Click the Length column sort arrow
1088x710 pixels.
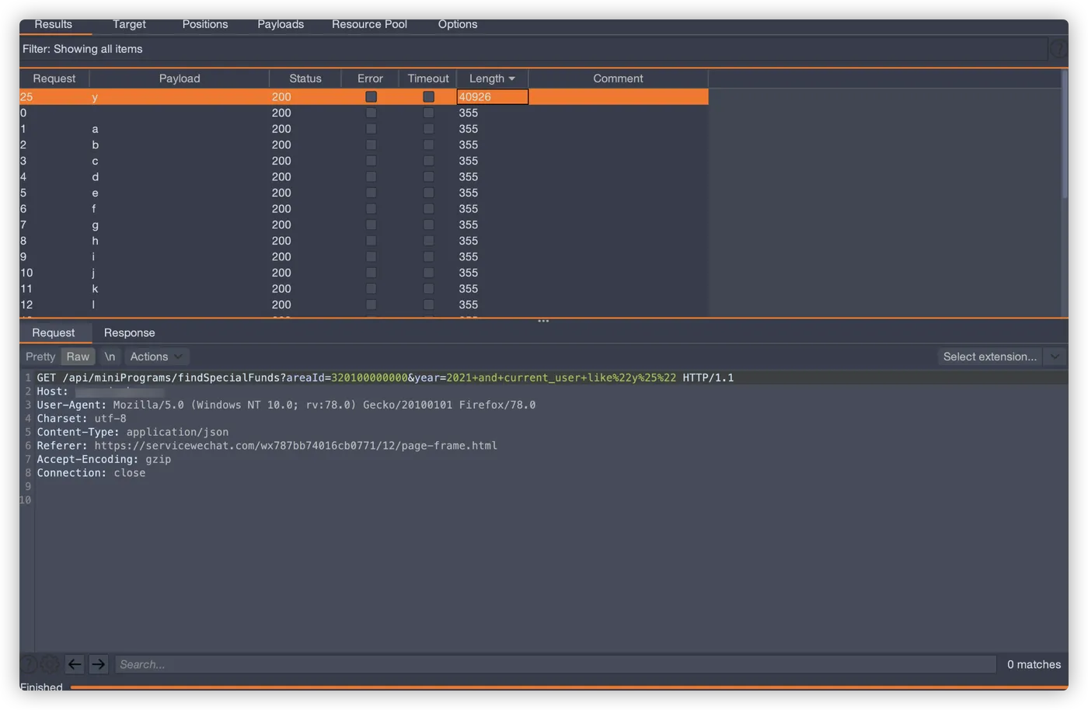point(512,78)
